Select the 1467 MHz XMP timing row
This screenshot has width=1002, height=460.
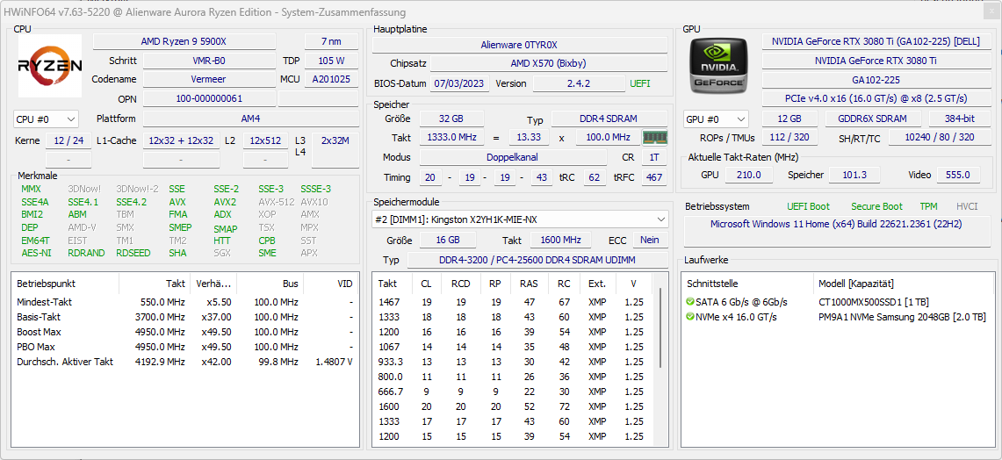tap(513, 302)
